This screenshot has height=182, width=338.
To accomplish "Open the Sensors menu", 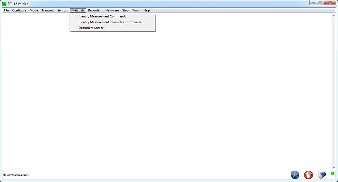I will [x=63, y=10].
